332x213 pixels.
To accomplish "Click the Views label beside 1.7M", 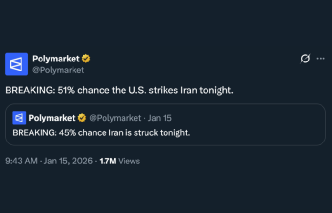I will tap(129, 161).
